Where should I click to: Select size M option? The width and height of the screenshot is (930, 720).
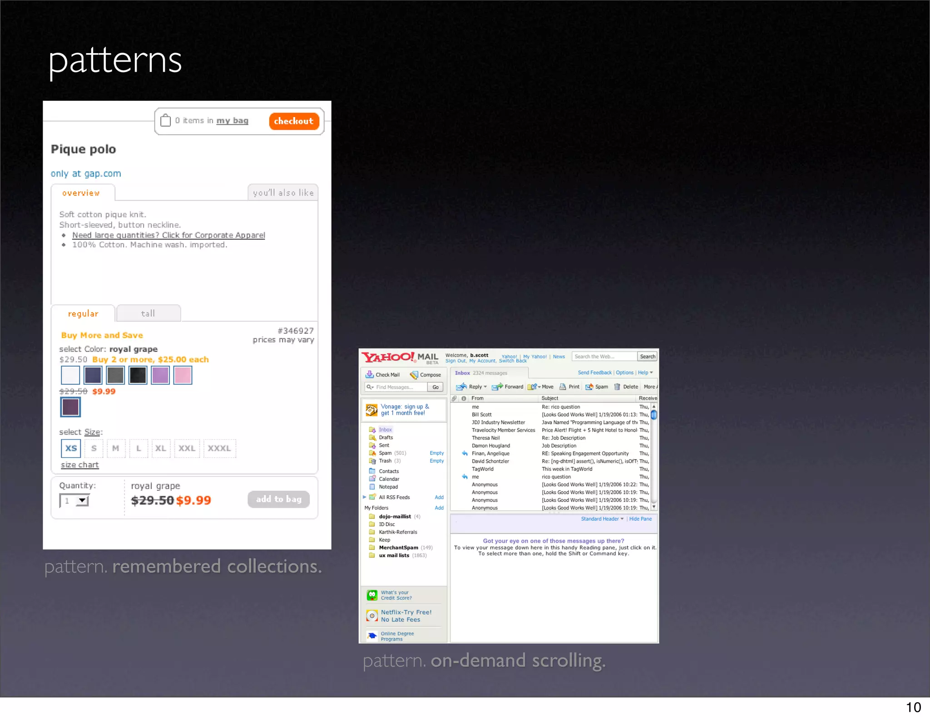[116, 448]
